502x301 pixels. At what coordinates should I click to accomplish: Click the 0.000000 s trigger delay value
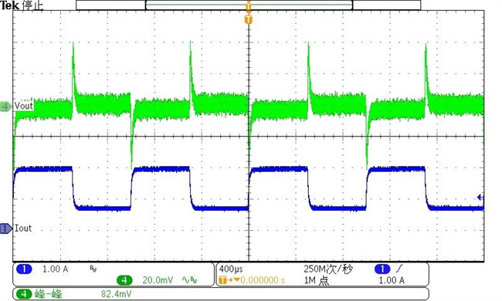point(263,280)
